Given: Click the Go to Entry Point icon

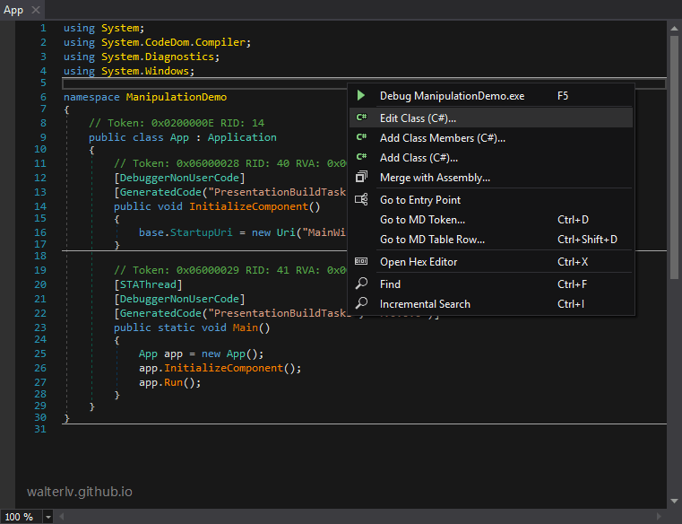Looking at the screenshot, I should pos(361,199).
